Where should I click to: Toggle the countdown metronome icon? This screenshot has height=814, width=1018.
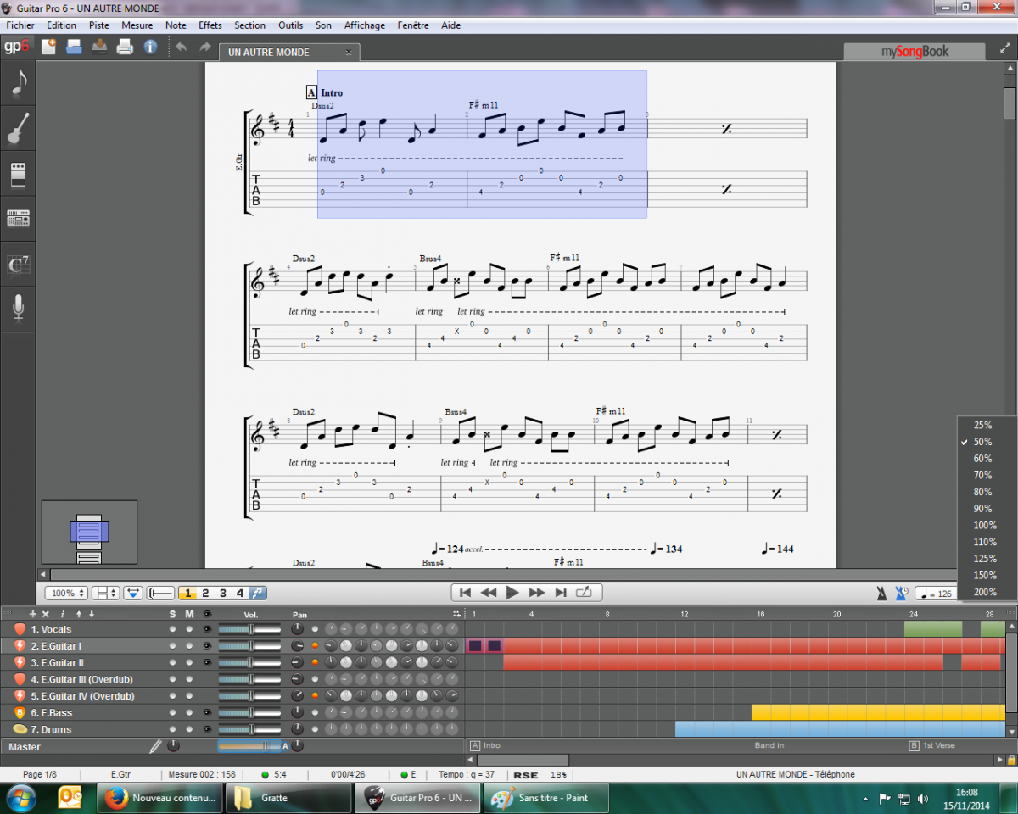(903, 593)
